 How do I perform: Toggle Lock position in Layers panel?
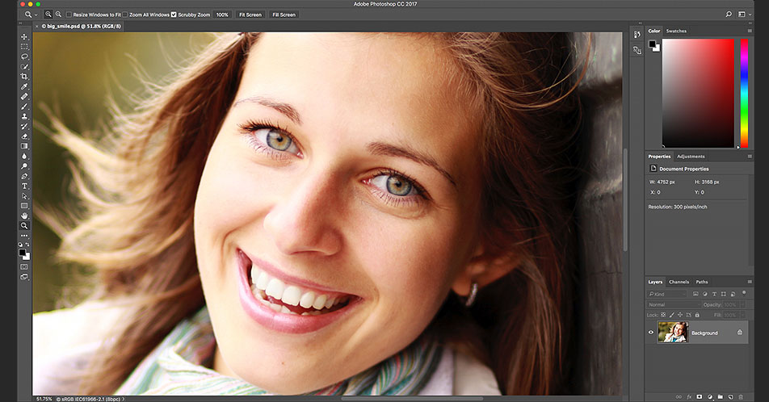pos(680,315)
